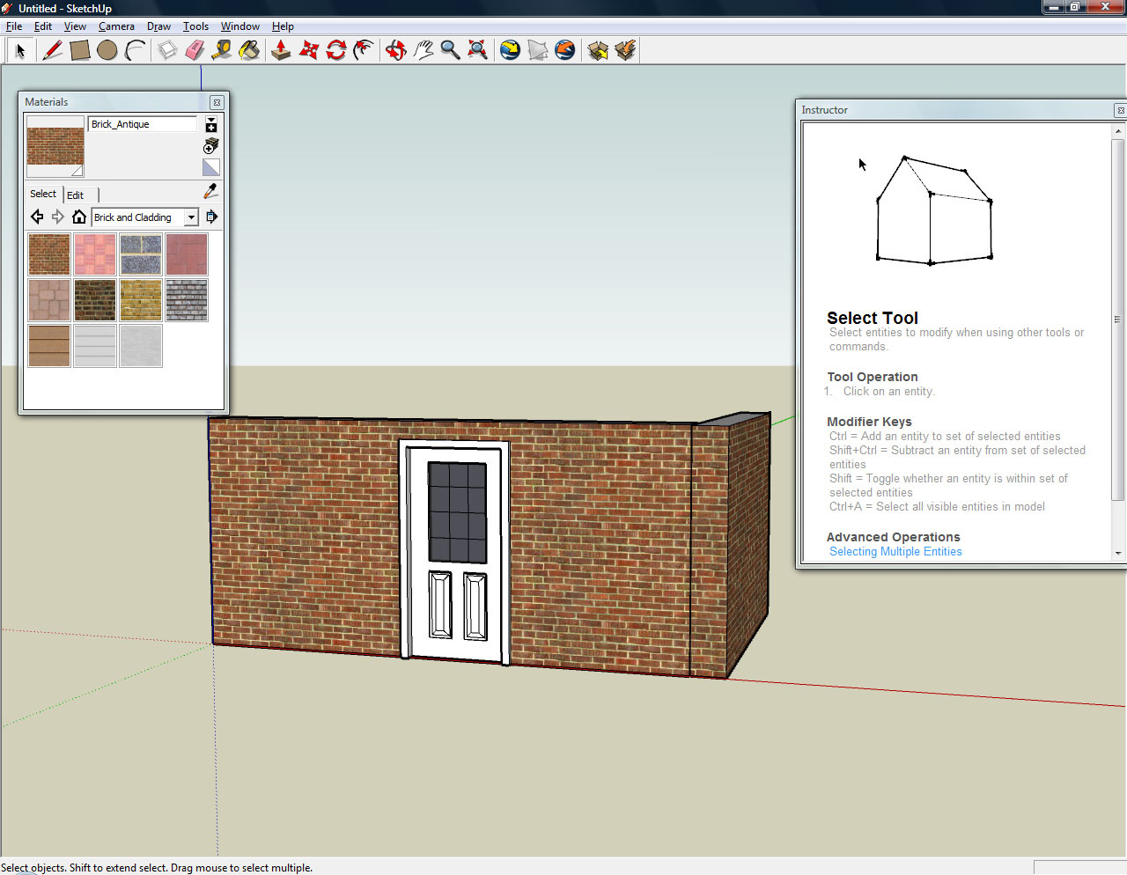Open the Brick and Cladding library dropdown
Screen dimensions: 1127x875
[191, 217]
